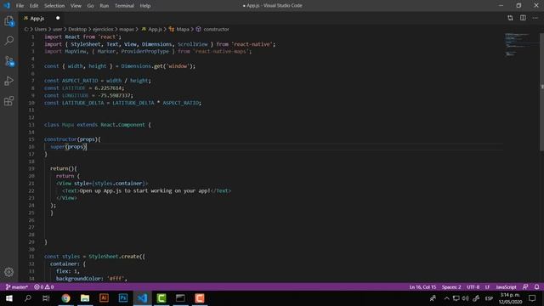
Task: Open Google Chrome from taskbar
Action: pos(65,298)
